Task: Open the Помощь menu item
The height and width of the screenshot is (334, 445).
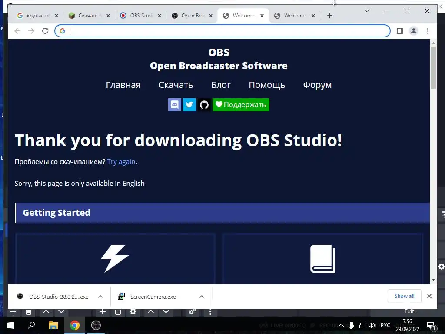Action: [x=267, y=85]
